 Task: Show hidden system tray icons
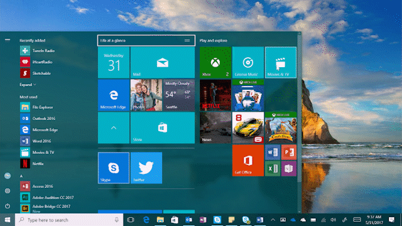273,220
